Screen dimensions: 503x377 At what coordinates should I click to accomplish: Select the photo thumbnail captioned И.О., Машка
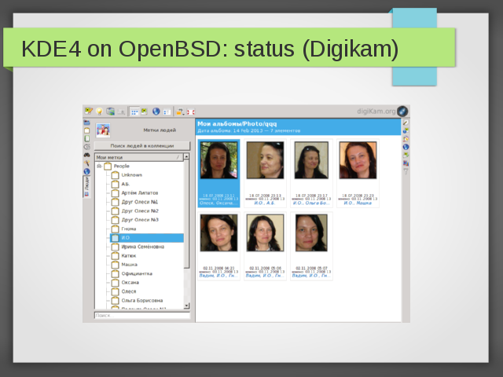point(358,165)
